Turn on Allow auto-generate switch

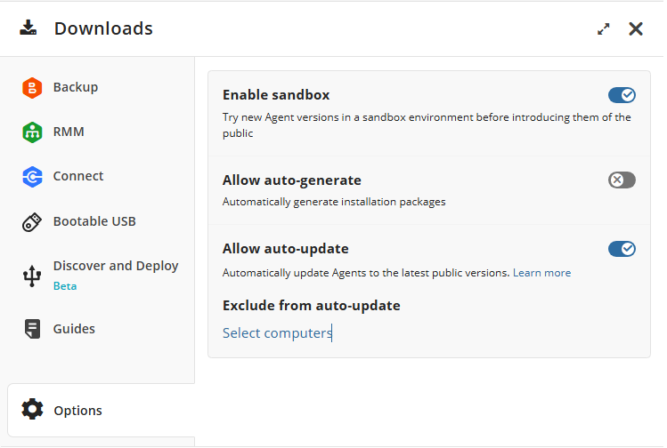tap(622, 180)
